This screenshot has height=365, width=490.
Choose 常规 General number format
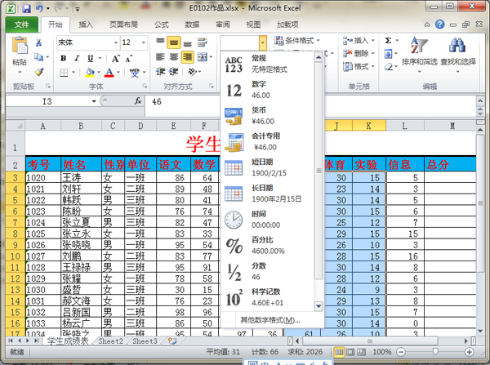268,64
